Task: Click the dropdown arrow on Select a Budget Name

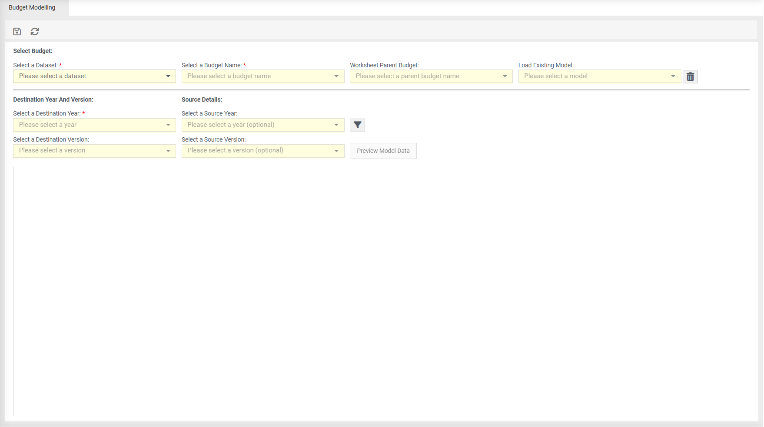Action: click(x=336, y=76)
